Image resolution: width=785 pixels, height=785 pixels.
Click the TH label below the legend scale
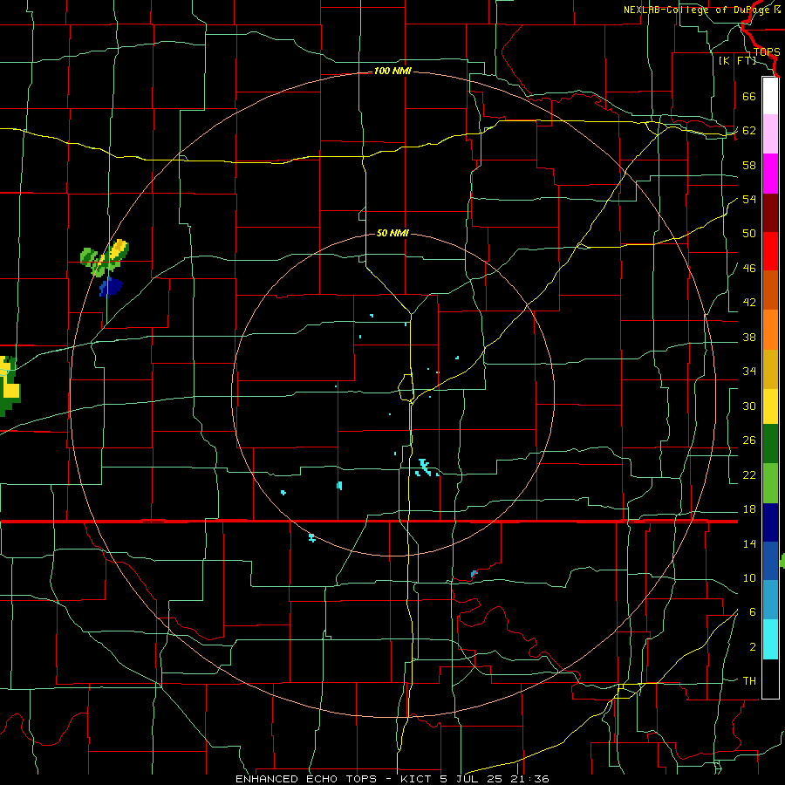click(749, 681)
